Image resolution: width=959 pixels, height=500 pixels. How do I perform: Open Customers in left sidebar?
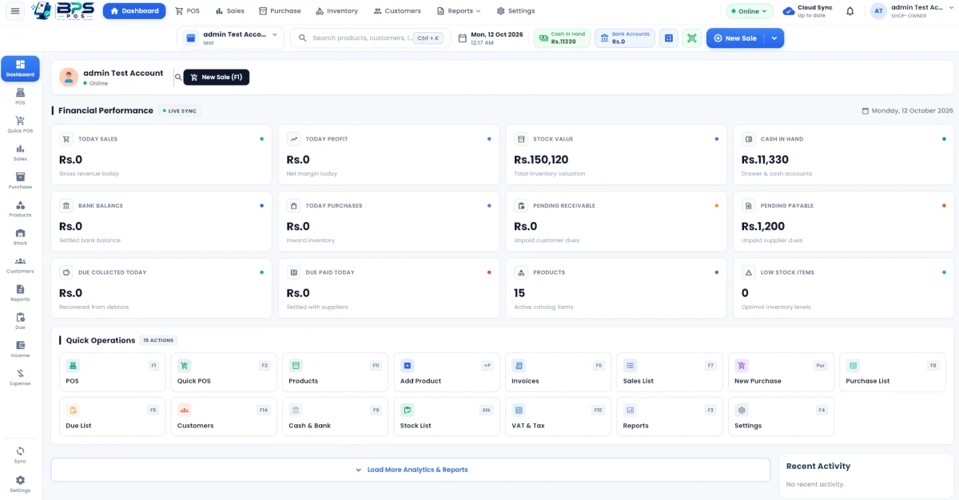click(x=20, y=265)
